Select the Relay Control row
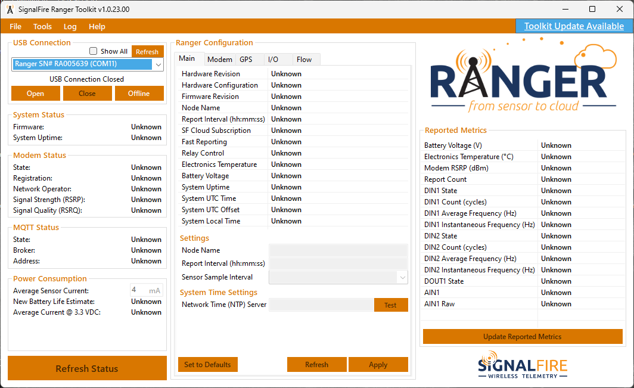The width and height of the screenshot is (634, 388). click(294, 153)
